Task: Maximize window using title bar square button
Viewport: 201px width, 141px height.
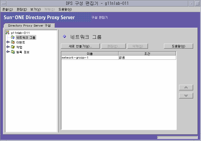Action: [x=197, y=3]
